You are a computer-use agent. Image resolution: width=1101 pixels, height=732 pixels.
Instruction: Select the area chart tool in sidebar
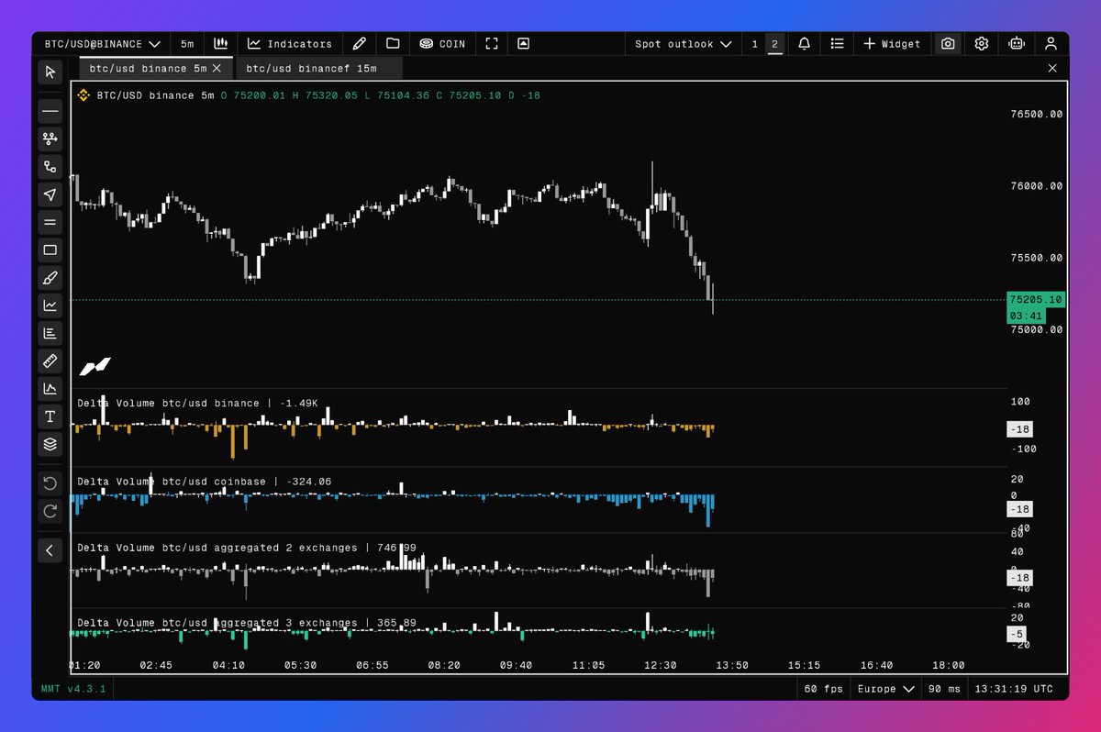[50, 389]
